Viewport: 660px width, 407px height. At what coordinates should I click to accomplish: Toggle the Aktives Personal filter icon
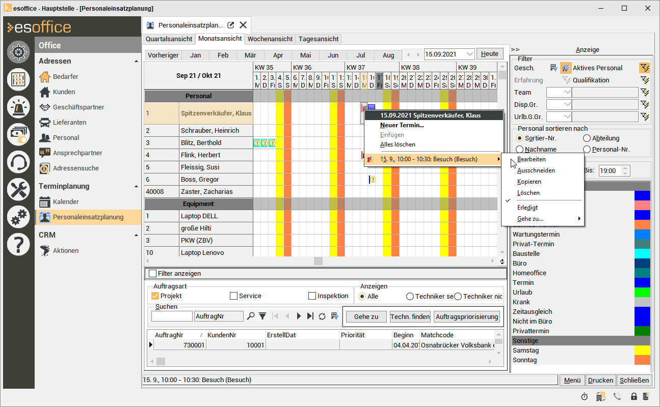click(x=566, y=68)
